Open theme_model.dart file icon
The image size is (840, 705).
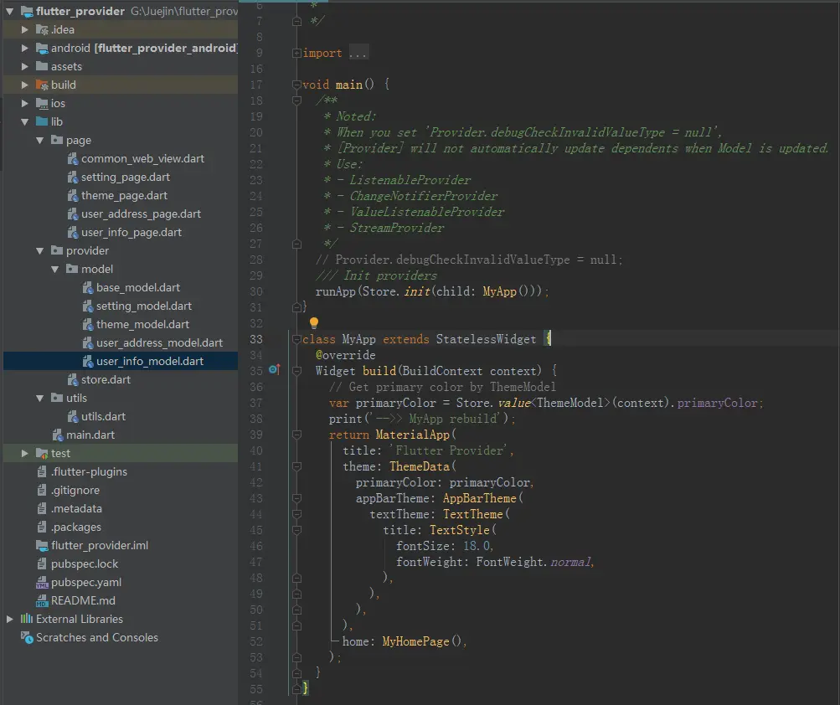[x=88, y=324]
